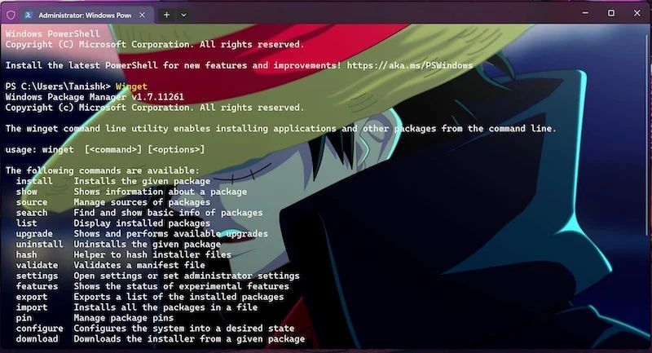Click 'Validates a manifest file' description
This screenshot has width=652, height=353.
pos(139,265)
